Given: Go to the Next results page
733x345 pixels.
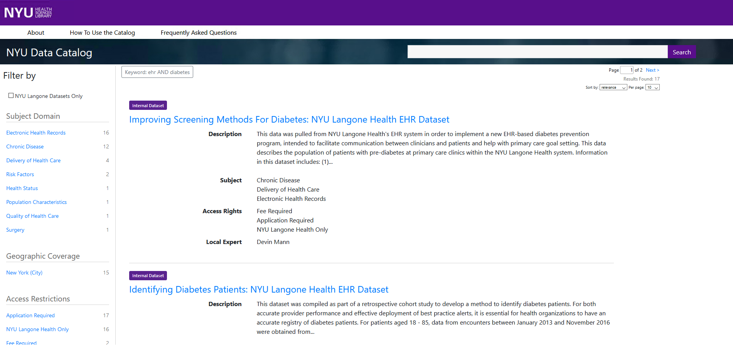Looking at the screenshot, I should coord(652,70).
